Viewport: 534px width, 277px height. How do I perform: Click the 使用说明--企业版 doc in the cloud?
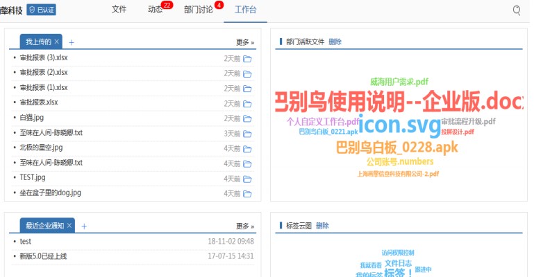click(x=399, y=102)
